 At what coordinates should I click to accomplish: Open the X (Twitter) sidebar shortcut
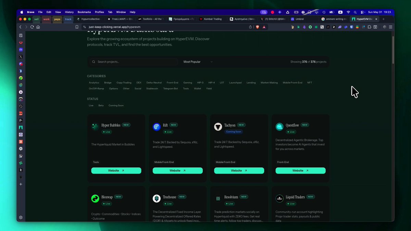(21, 56)
